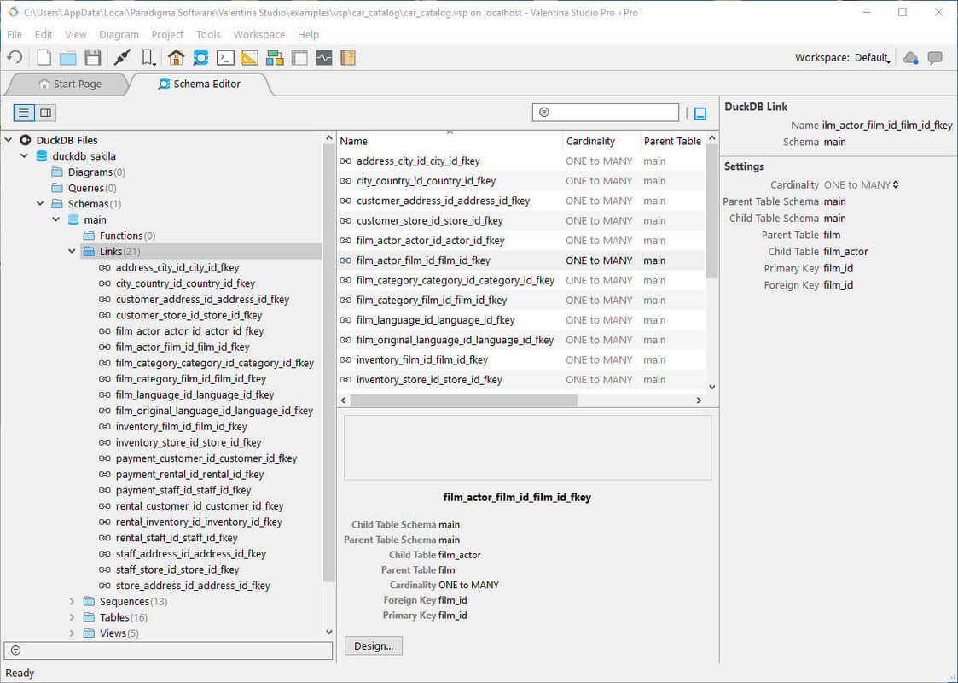Select Diagrams folder in tree
Viewport: 958px width, 683px height.
point(90,172)
